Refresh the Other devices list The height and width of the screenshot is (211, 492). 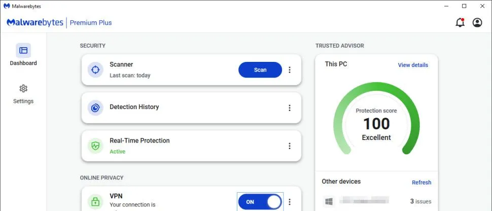tap(421, 183)
